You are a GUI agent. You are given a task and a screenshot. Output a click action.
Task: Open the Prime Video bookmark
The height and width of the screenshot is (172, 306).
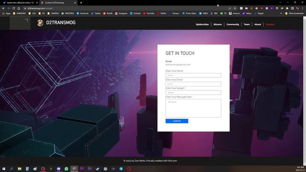tap(189, 13)
